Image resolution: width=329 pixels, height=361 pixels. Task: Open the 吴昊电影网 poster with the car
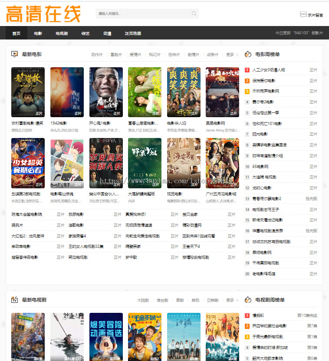tap(222, 92)
